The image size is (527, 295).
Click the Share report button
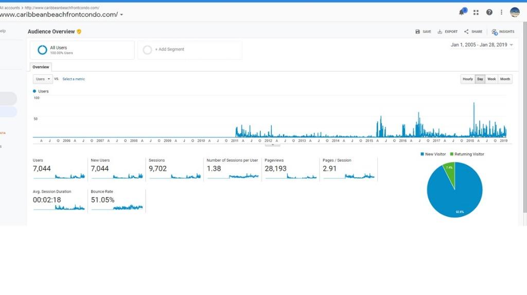(473, 32)
